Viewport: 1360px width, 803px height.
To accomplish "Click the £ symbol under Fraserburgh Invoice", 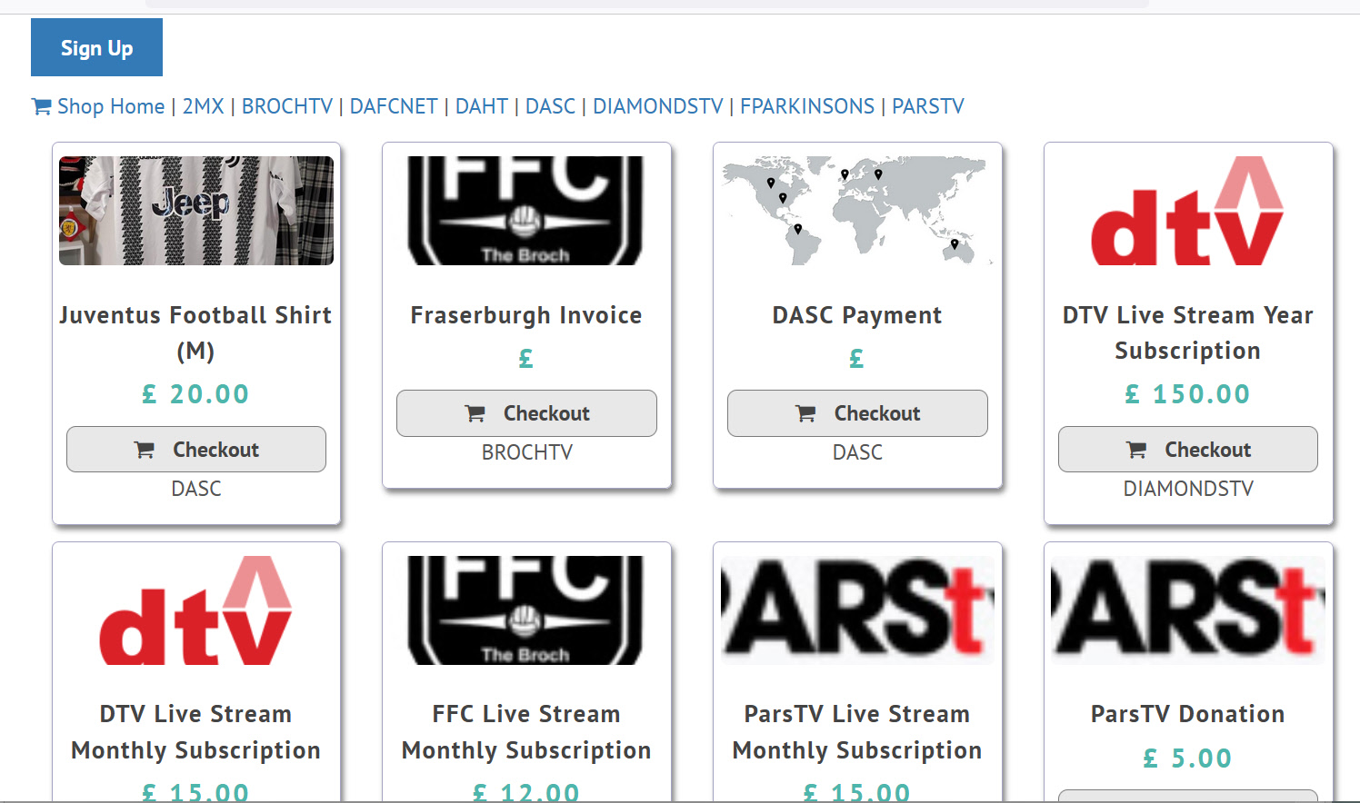I will point(525,359).
